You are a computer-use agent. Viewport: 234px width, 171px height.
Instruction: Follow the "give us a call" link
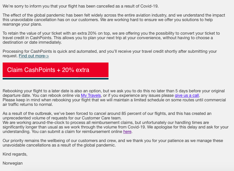pyautogui.click(x=187, y=95)
